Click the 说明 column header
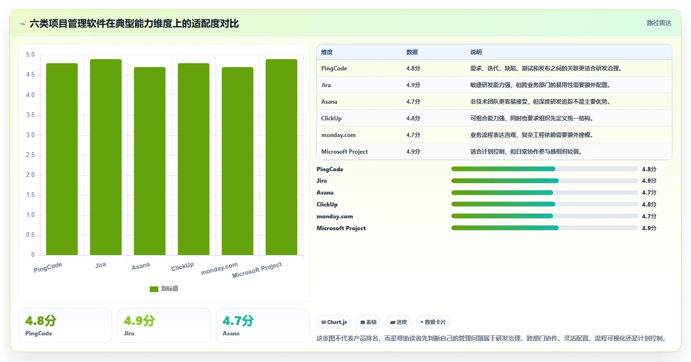691x362 pixels. pyautogui.click(x=476, y=52)
